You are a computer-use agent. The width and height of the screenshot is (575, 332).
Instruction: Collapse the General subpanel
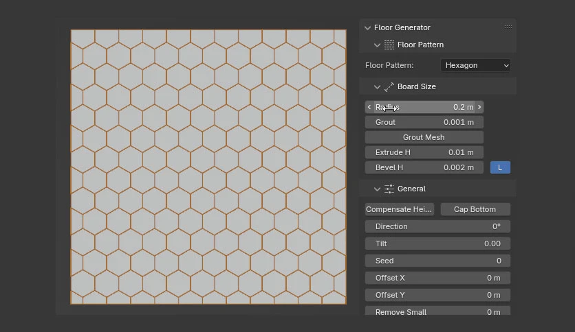pyautogui.click(x=377, y=189)
